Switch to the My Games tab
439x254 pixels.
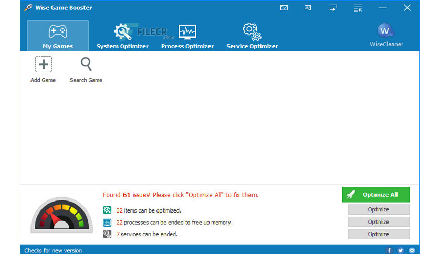point(58,36)
